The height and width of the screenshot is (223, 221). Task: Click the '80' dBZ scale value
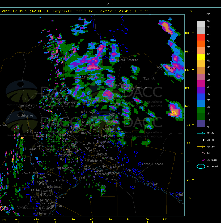[x=209, y=21]
